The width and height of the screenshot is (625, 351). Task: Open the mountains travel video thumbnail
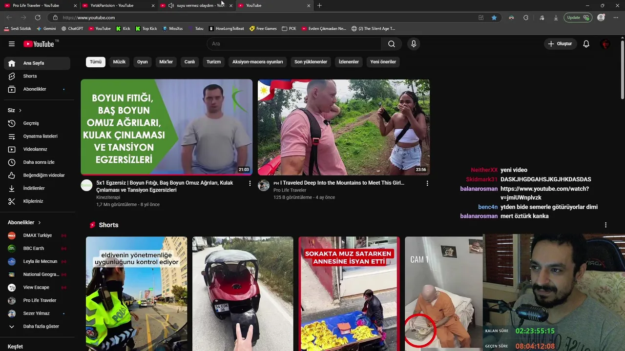[344, 127]
